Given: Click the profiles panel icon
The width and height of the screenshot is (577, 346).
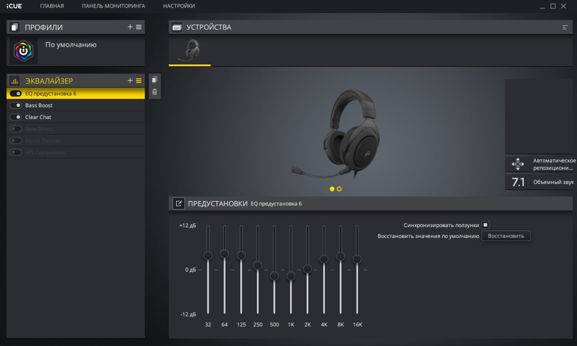Looking at the screenshot, I should 14,27.
